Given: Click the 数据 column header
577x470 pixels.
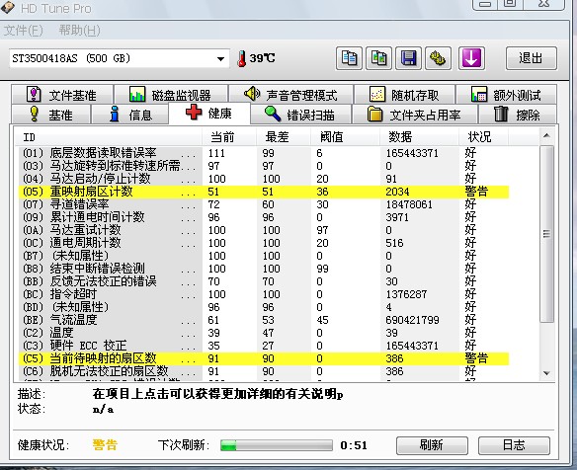Looking at the screenshot, I should coord(419,137).
